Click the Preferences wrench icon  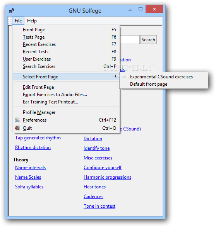tap(17, 120)
